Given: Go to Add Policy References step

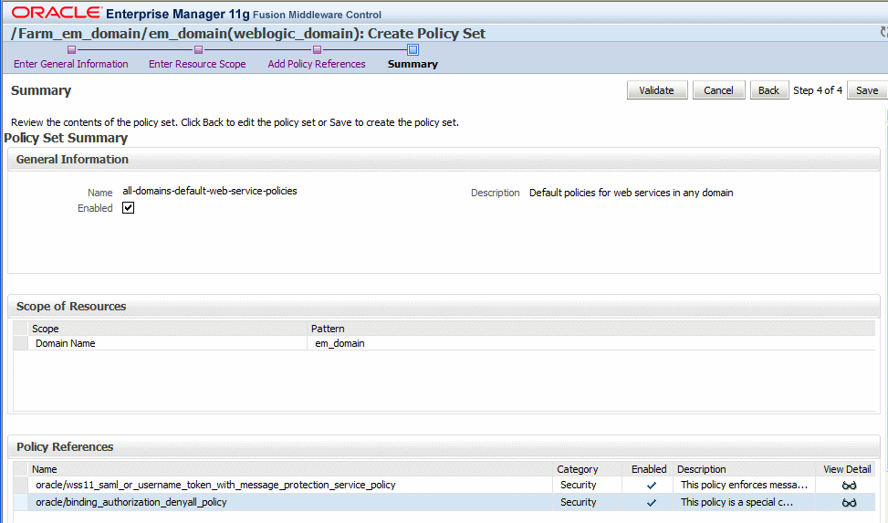Looking at the screenshot, I should click(x=317, y=64).
